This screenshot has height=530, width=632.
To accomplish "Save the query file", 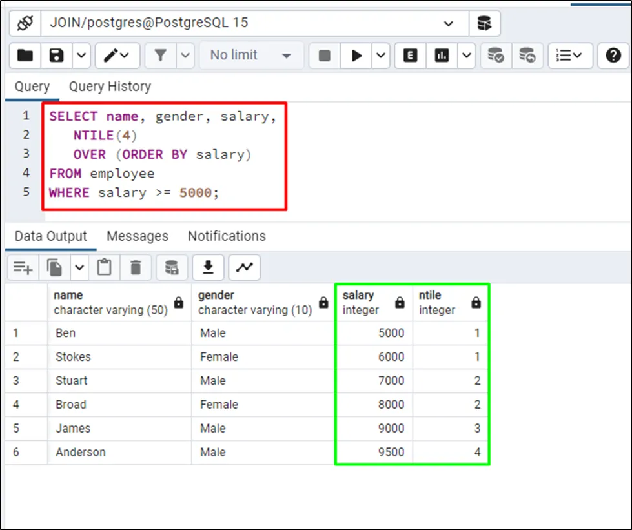I will point(57,56).
